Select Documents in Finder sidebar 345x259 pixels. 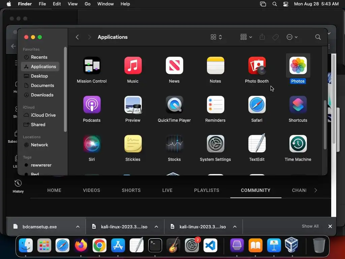(40, 85)
